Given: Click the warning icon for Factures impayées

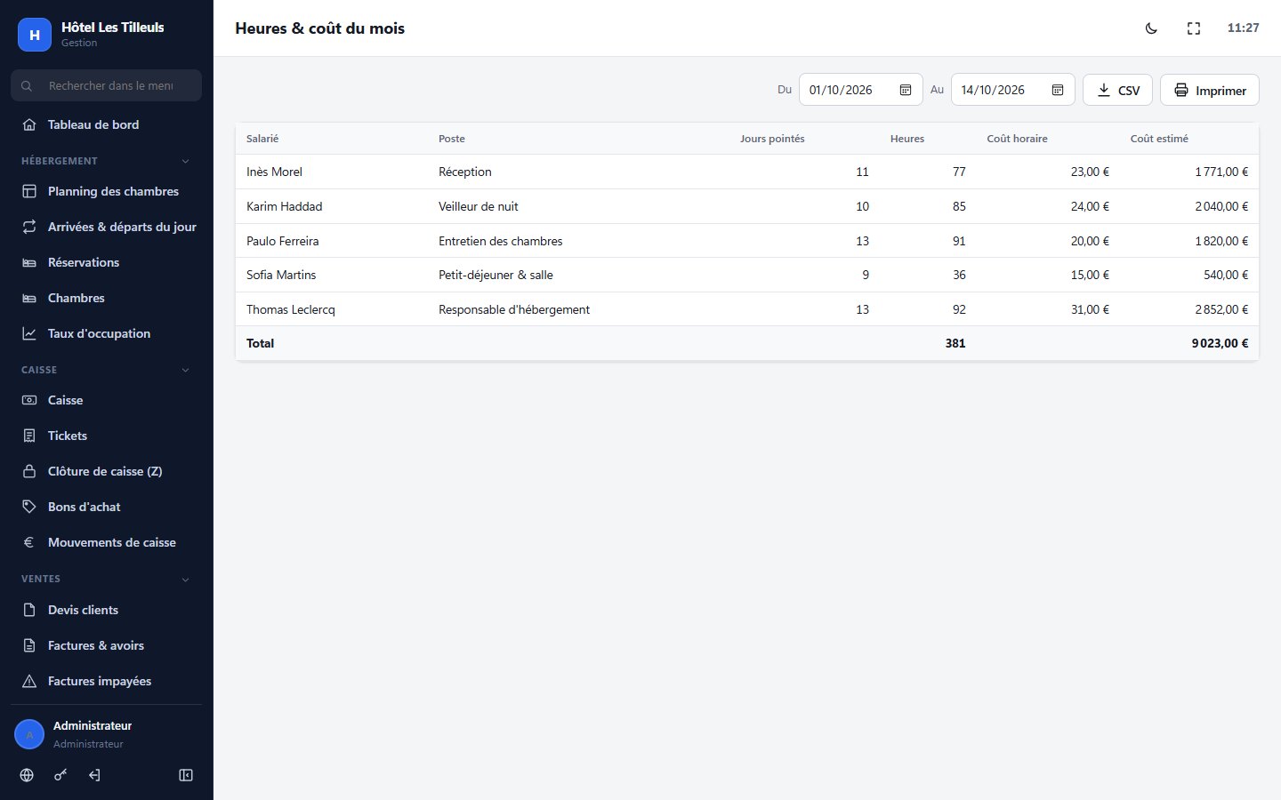Looking at the screenshot, I should 29,681.
